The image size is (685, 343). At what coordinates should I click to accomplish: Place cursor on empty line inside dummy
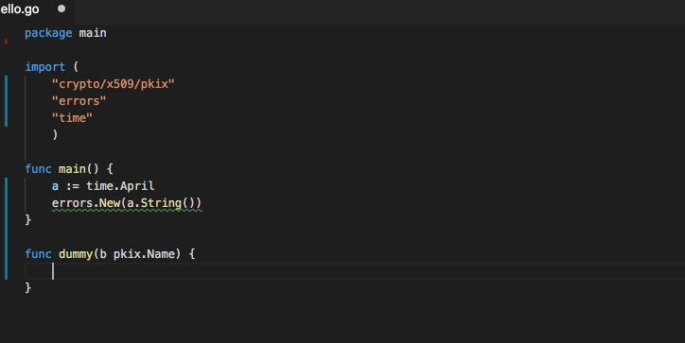355,271
